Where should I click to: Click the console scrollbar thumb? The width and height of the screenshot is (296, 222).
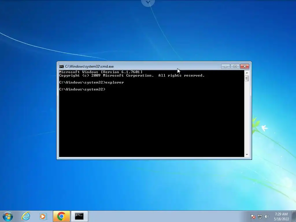click(x=247, y=78)
